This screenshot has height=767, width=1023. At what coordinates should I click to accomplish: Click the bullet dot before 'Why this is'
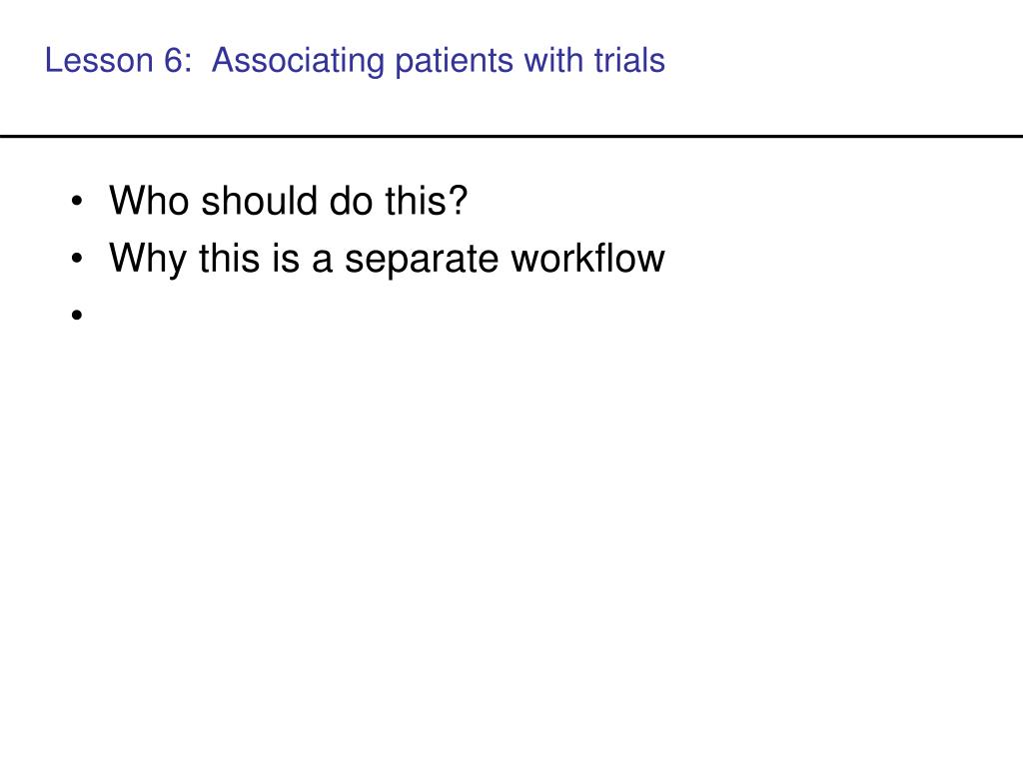77,259
